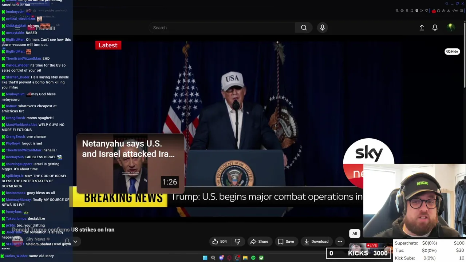This screenshot has width=466, height=262.
Task: Focus the YouTube search field
Action: pos(222,28)
